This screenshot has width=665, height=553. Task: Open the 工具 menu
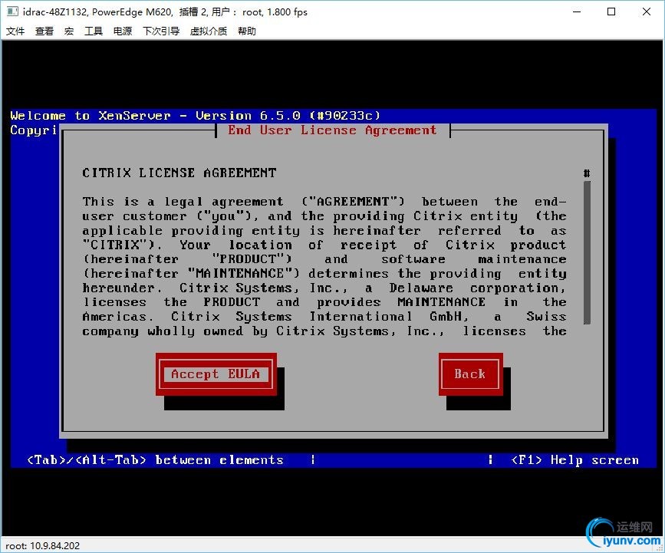click(x=94, y=31)
